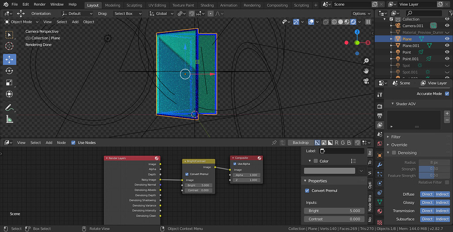
Task: Select the Annotate tool
Action: click(10, 108)
